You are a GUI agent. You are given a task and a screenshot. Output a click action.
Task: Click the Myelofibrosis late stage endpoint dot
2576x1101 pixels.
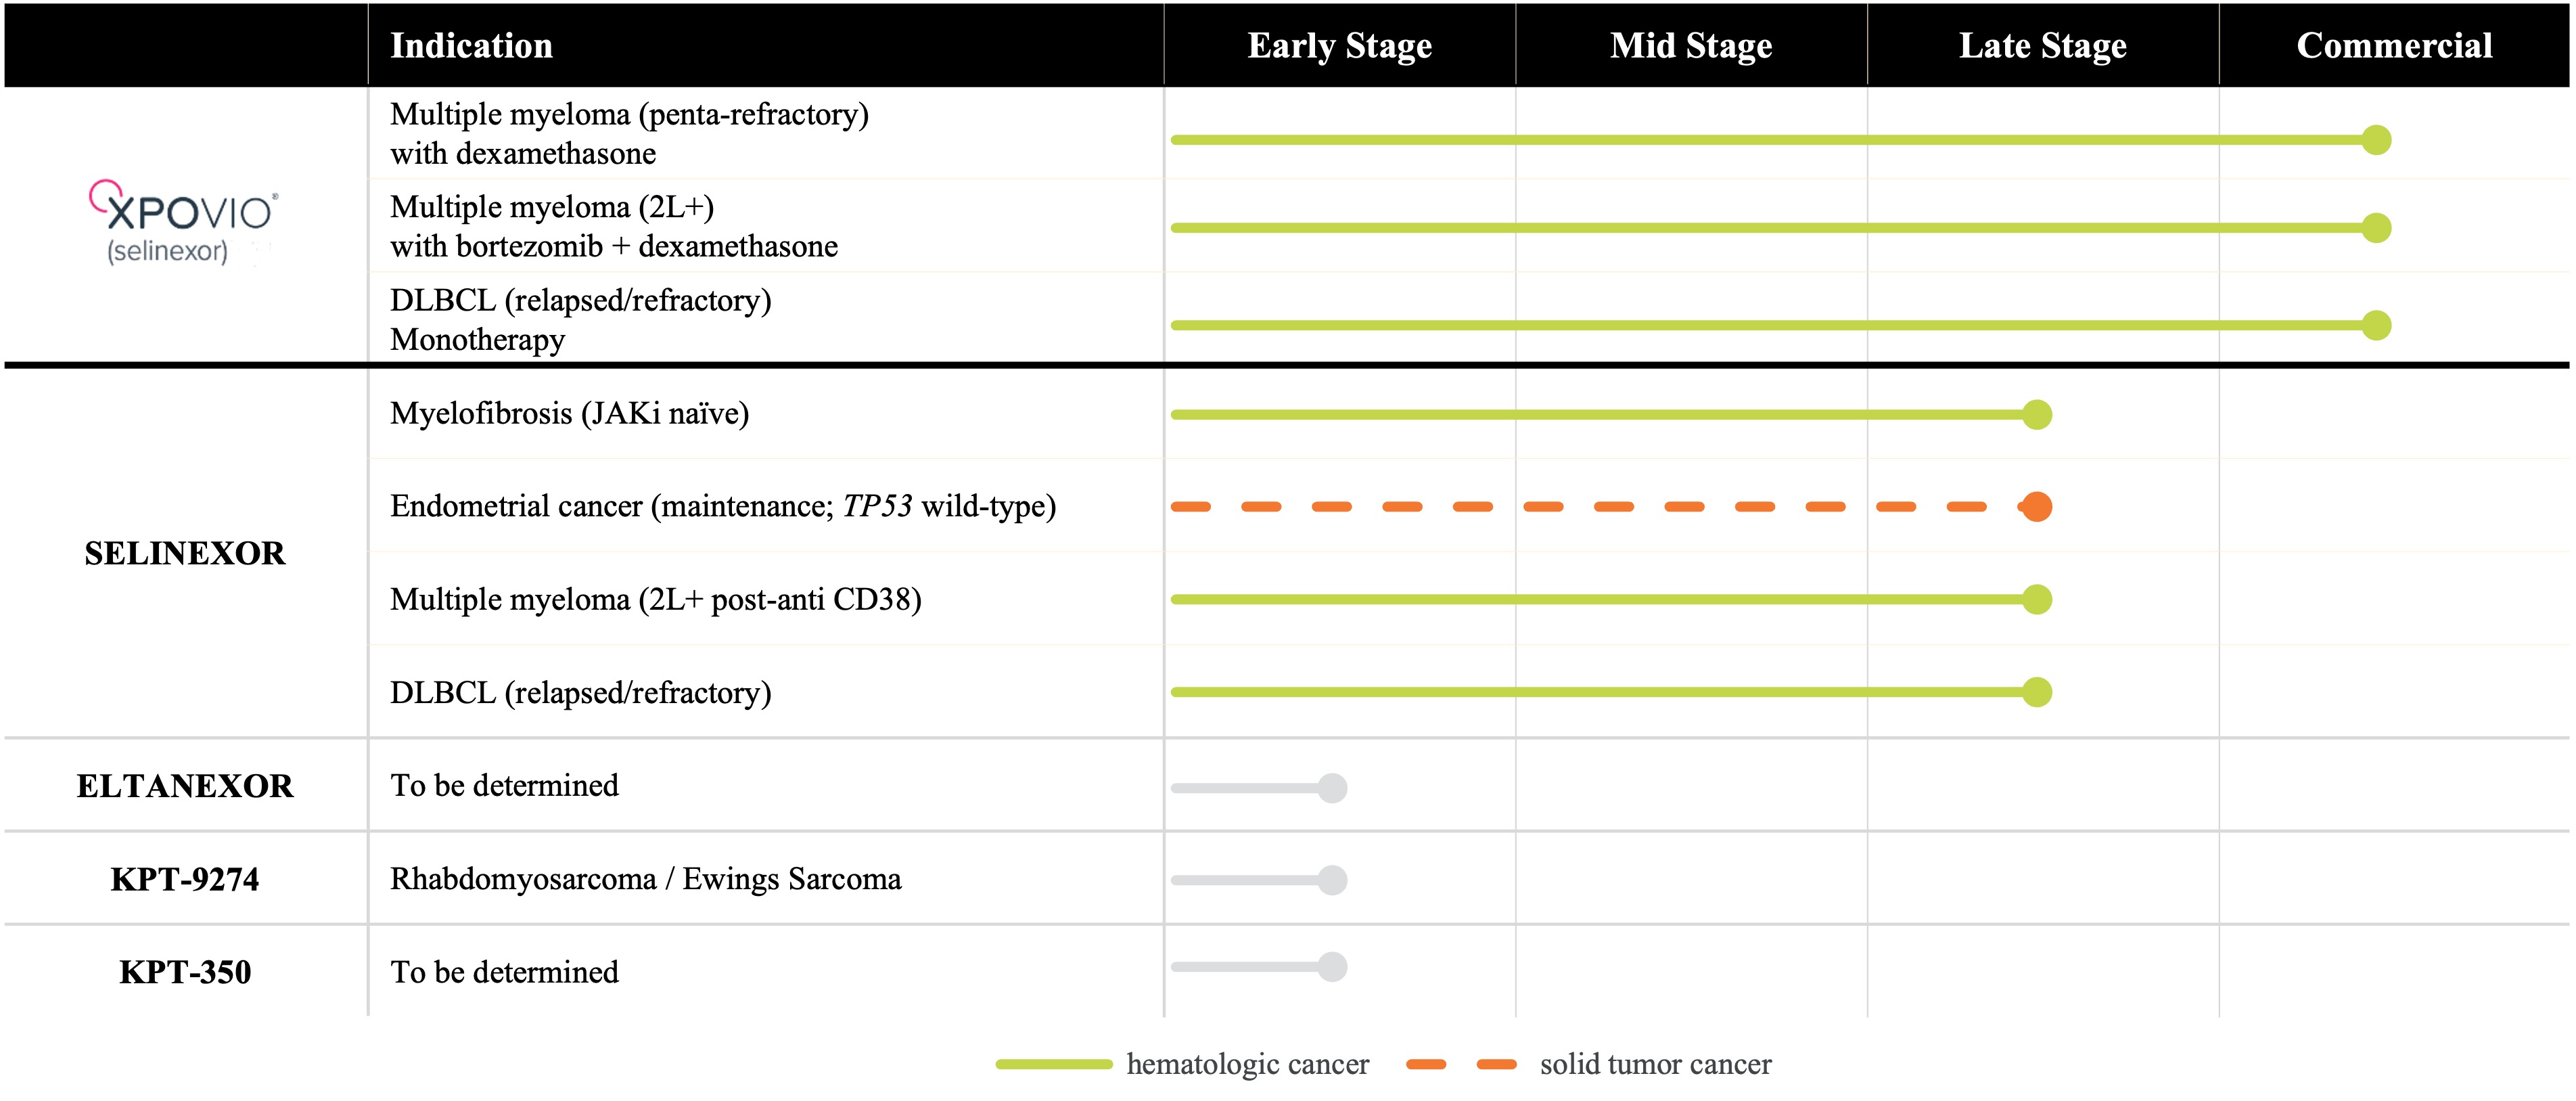(x=2036, y=414)
